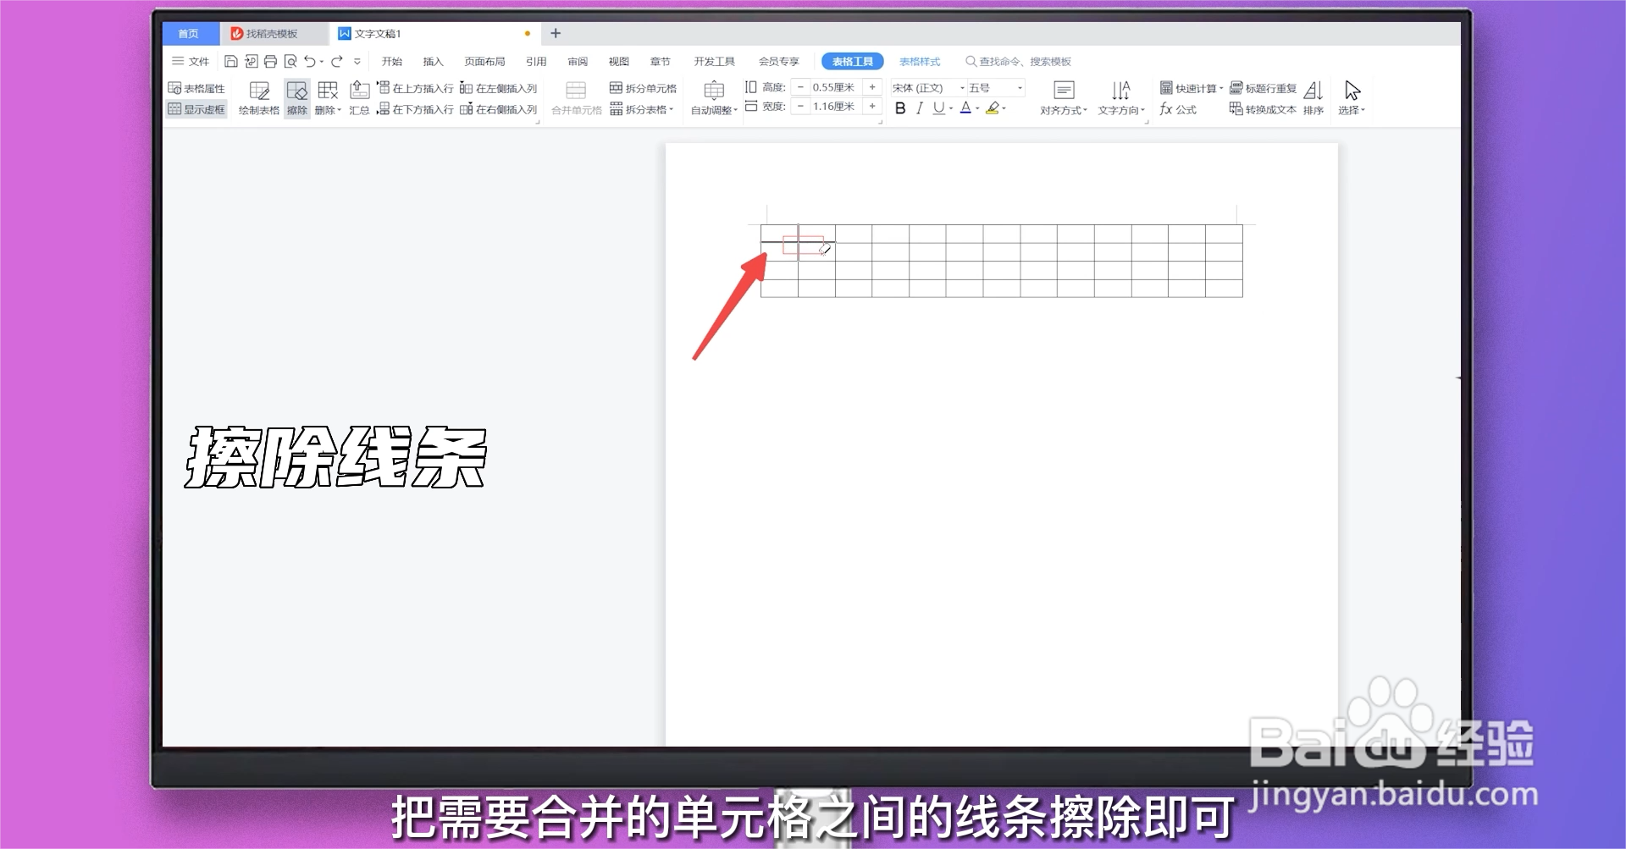Decrease column width with minus button

coord(800,107)
